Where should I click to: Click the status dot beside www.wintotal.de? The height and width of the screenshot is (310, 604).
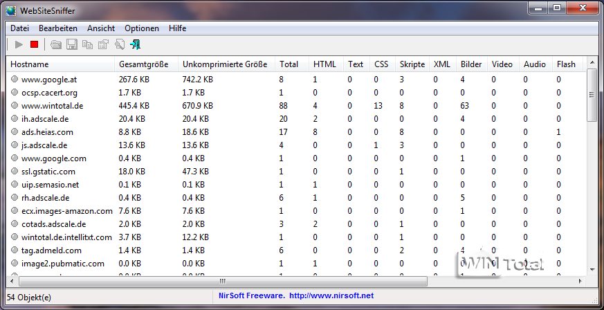click(x=15, y=105)
